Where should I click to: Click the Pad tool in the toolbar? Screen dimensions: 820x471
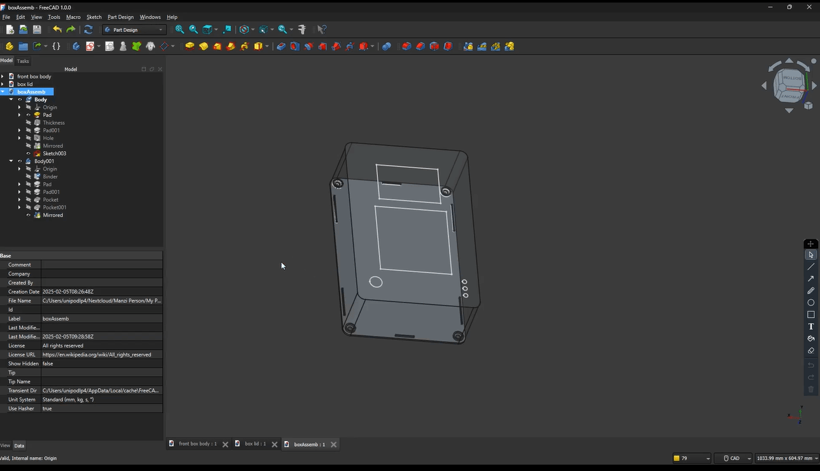click(x=190, y=46)
